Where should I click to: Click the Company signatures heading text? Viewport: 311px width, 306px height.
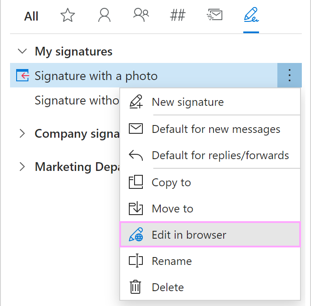[77, 134]
